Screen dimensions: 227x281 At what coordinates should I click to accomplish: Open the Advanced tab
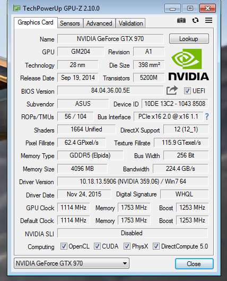click(99, 23)
